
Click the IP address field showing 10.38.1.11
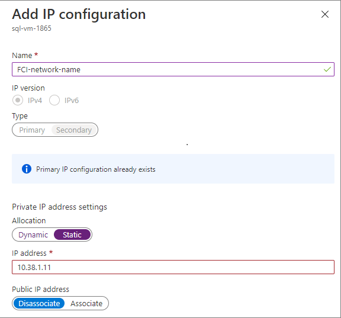pyautogui.click(x=173, y=267)
